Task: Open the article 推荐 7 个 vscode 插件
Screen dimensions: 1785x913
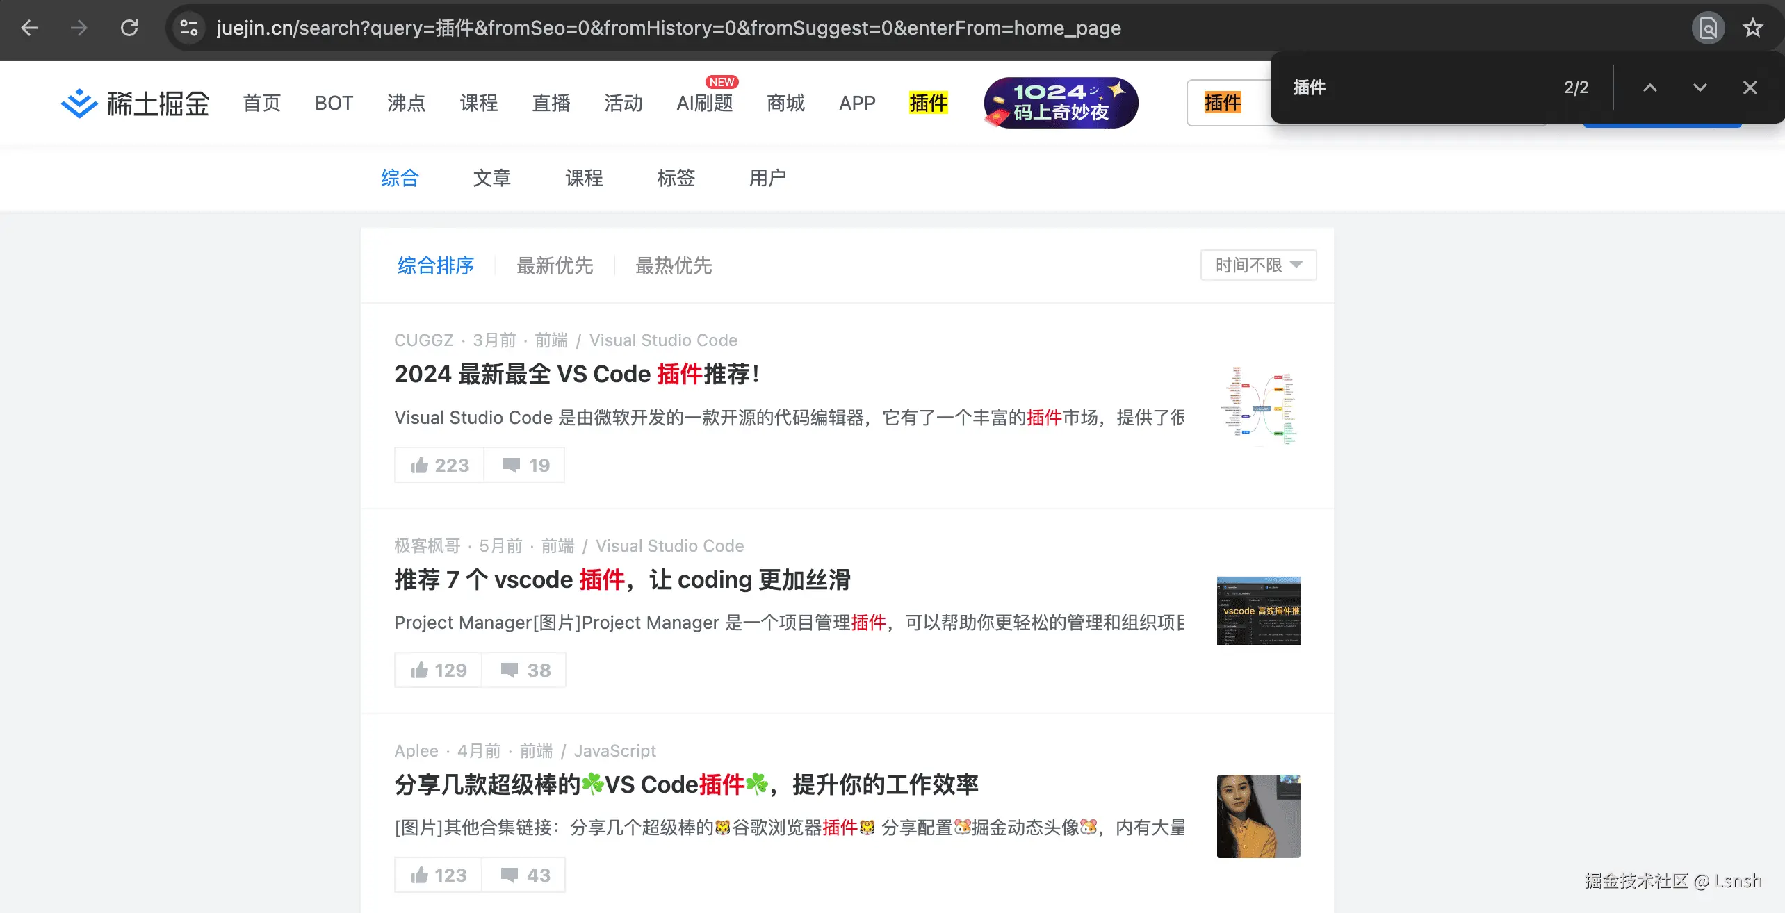Action: tap(623, 579)
